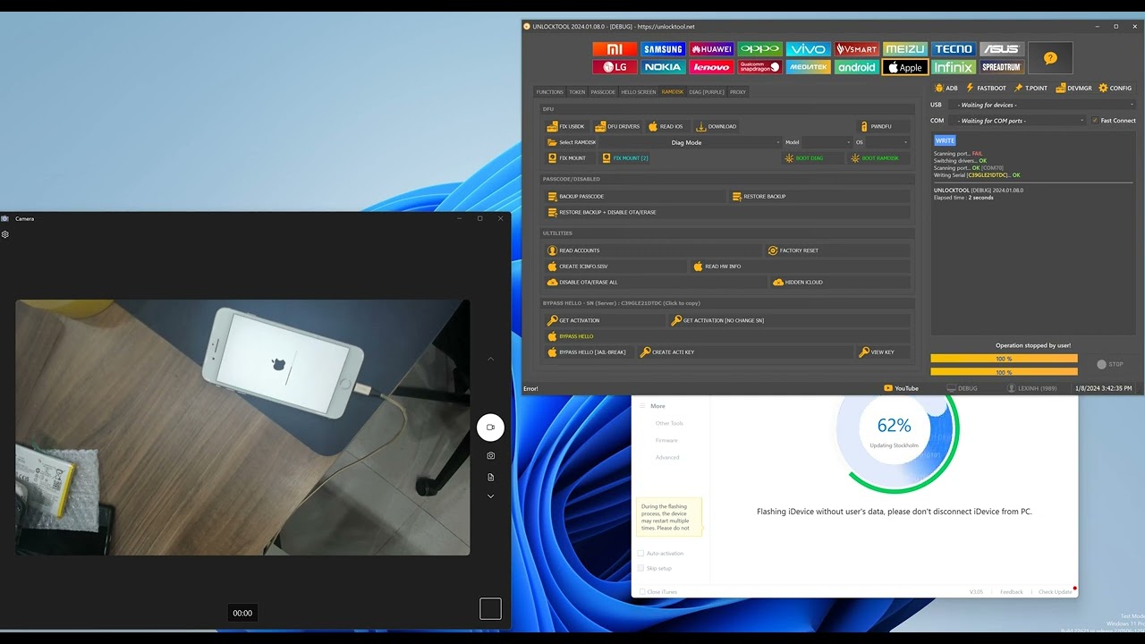Select the ASUS brand tile
The height and width of the screenshot is (644, 1145).
coord(1001,49)
